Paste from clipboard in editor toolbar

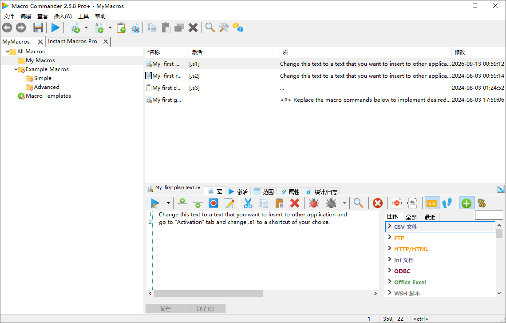(280, 203)
